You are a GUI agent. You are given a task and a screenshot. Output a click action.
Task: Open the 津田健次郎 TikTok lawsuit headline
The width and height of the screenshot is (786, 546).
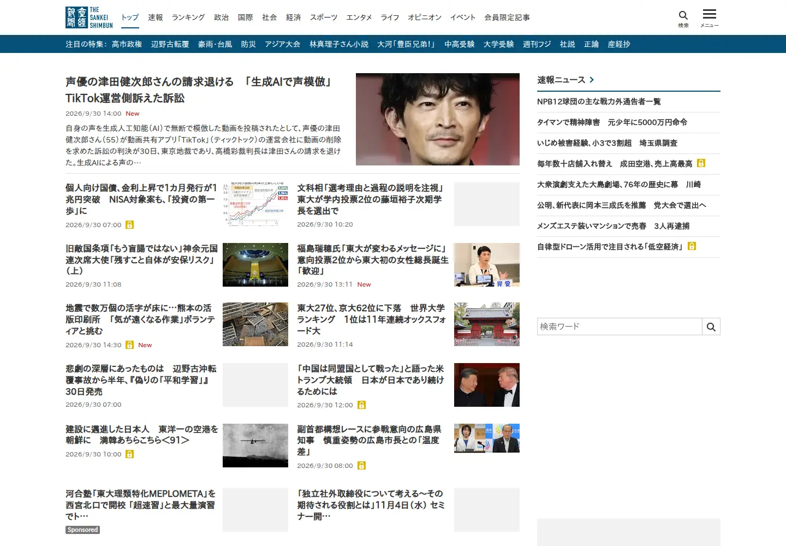[200, 90]
